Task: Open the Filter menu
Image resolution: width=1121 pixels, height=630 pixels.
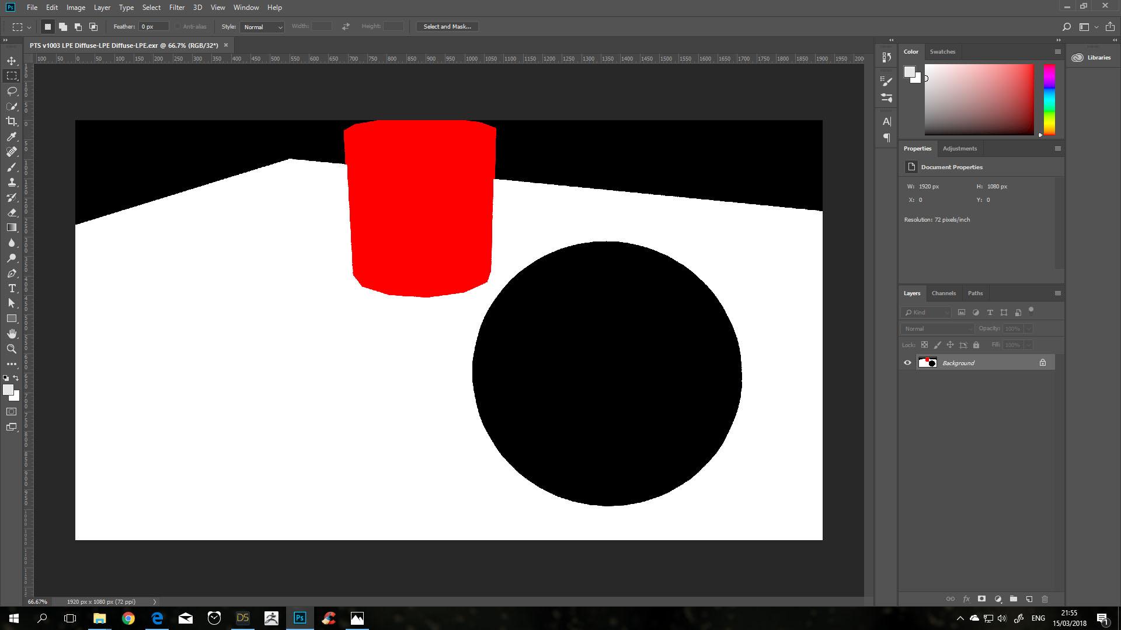Action: [176, 8]
